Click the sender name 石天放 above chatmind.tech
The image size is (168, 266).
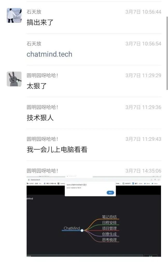click(34, 44)
